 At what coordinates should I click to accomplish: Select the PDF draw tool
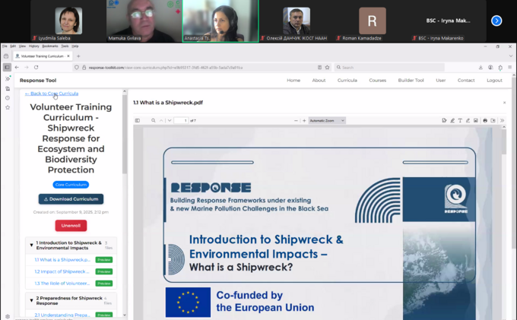[x=468, y=121]
